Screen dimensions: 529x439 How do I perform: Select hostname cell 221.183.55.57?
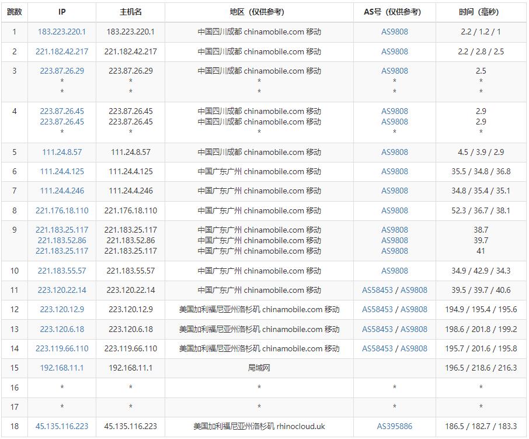(x=131, y=271)
